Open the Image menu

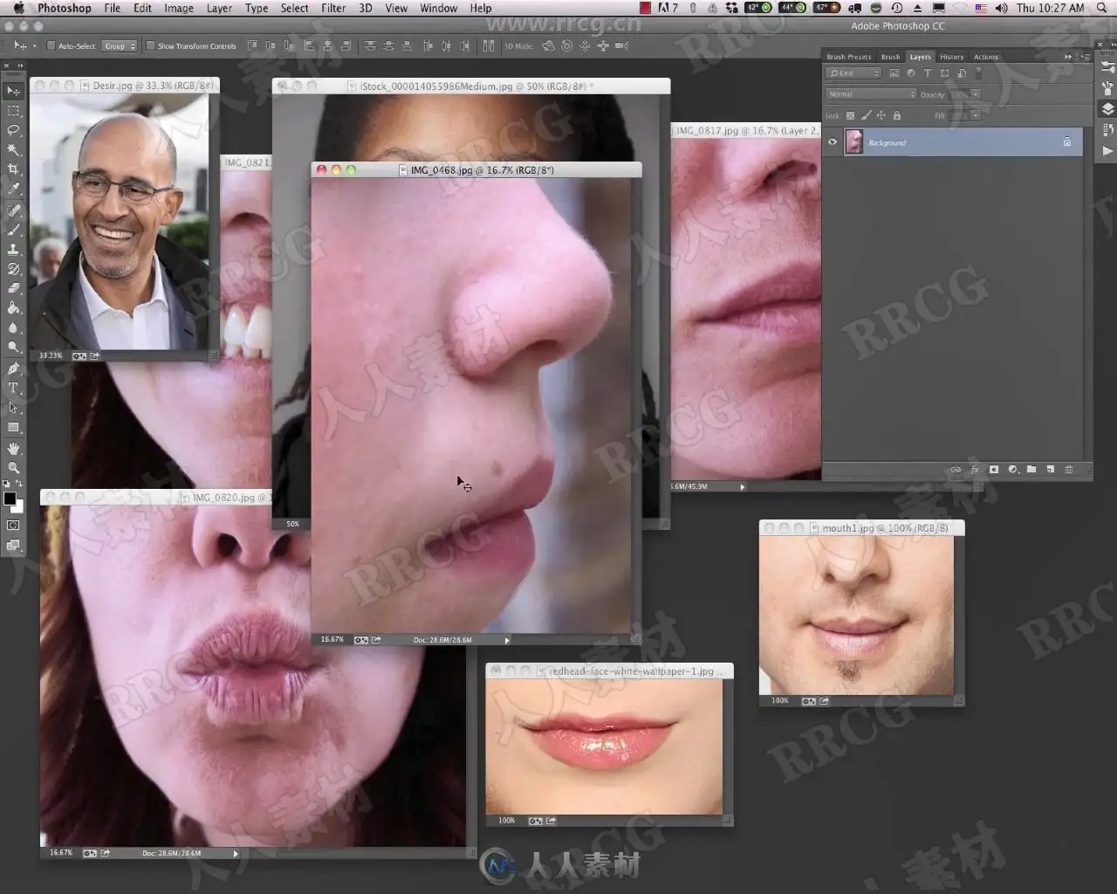coord(179,8)
